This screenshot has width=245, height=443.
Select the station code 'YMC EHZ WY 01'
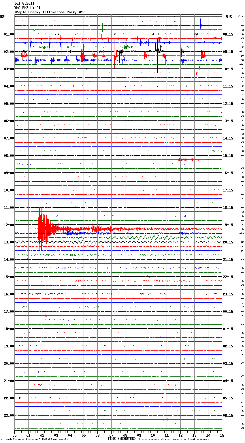(27, 8)
